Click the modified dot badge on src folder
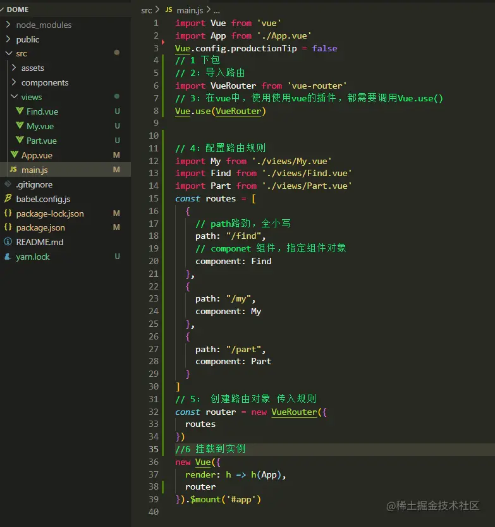The width and height of the screenshot is (495, 527). coord(117,53)
